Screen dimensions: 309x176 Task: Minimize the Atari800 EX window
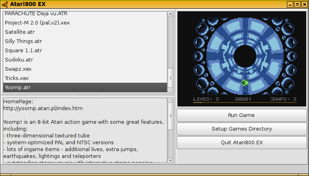pyautogui.click(x=290, y=4)
